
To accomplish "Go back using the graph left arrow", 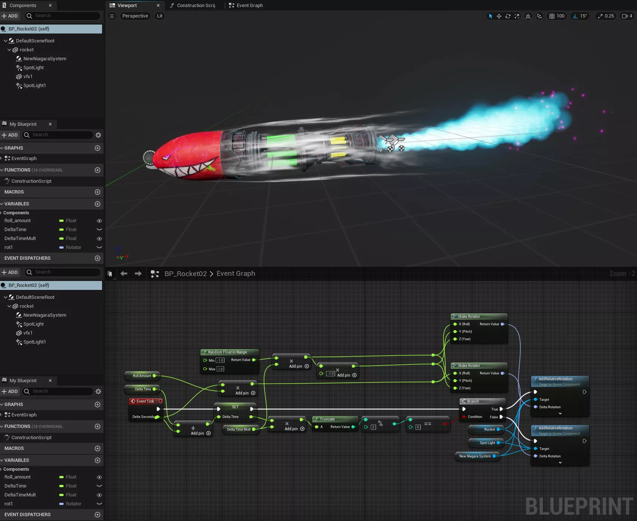I will click(124, 274).
